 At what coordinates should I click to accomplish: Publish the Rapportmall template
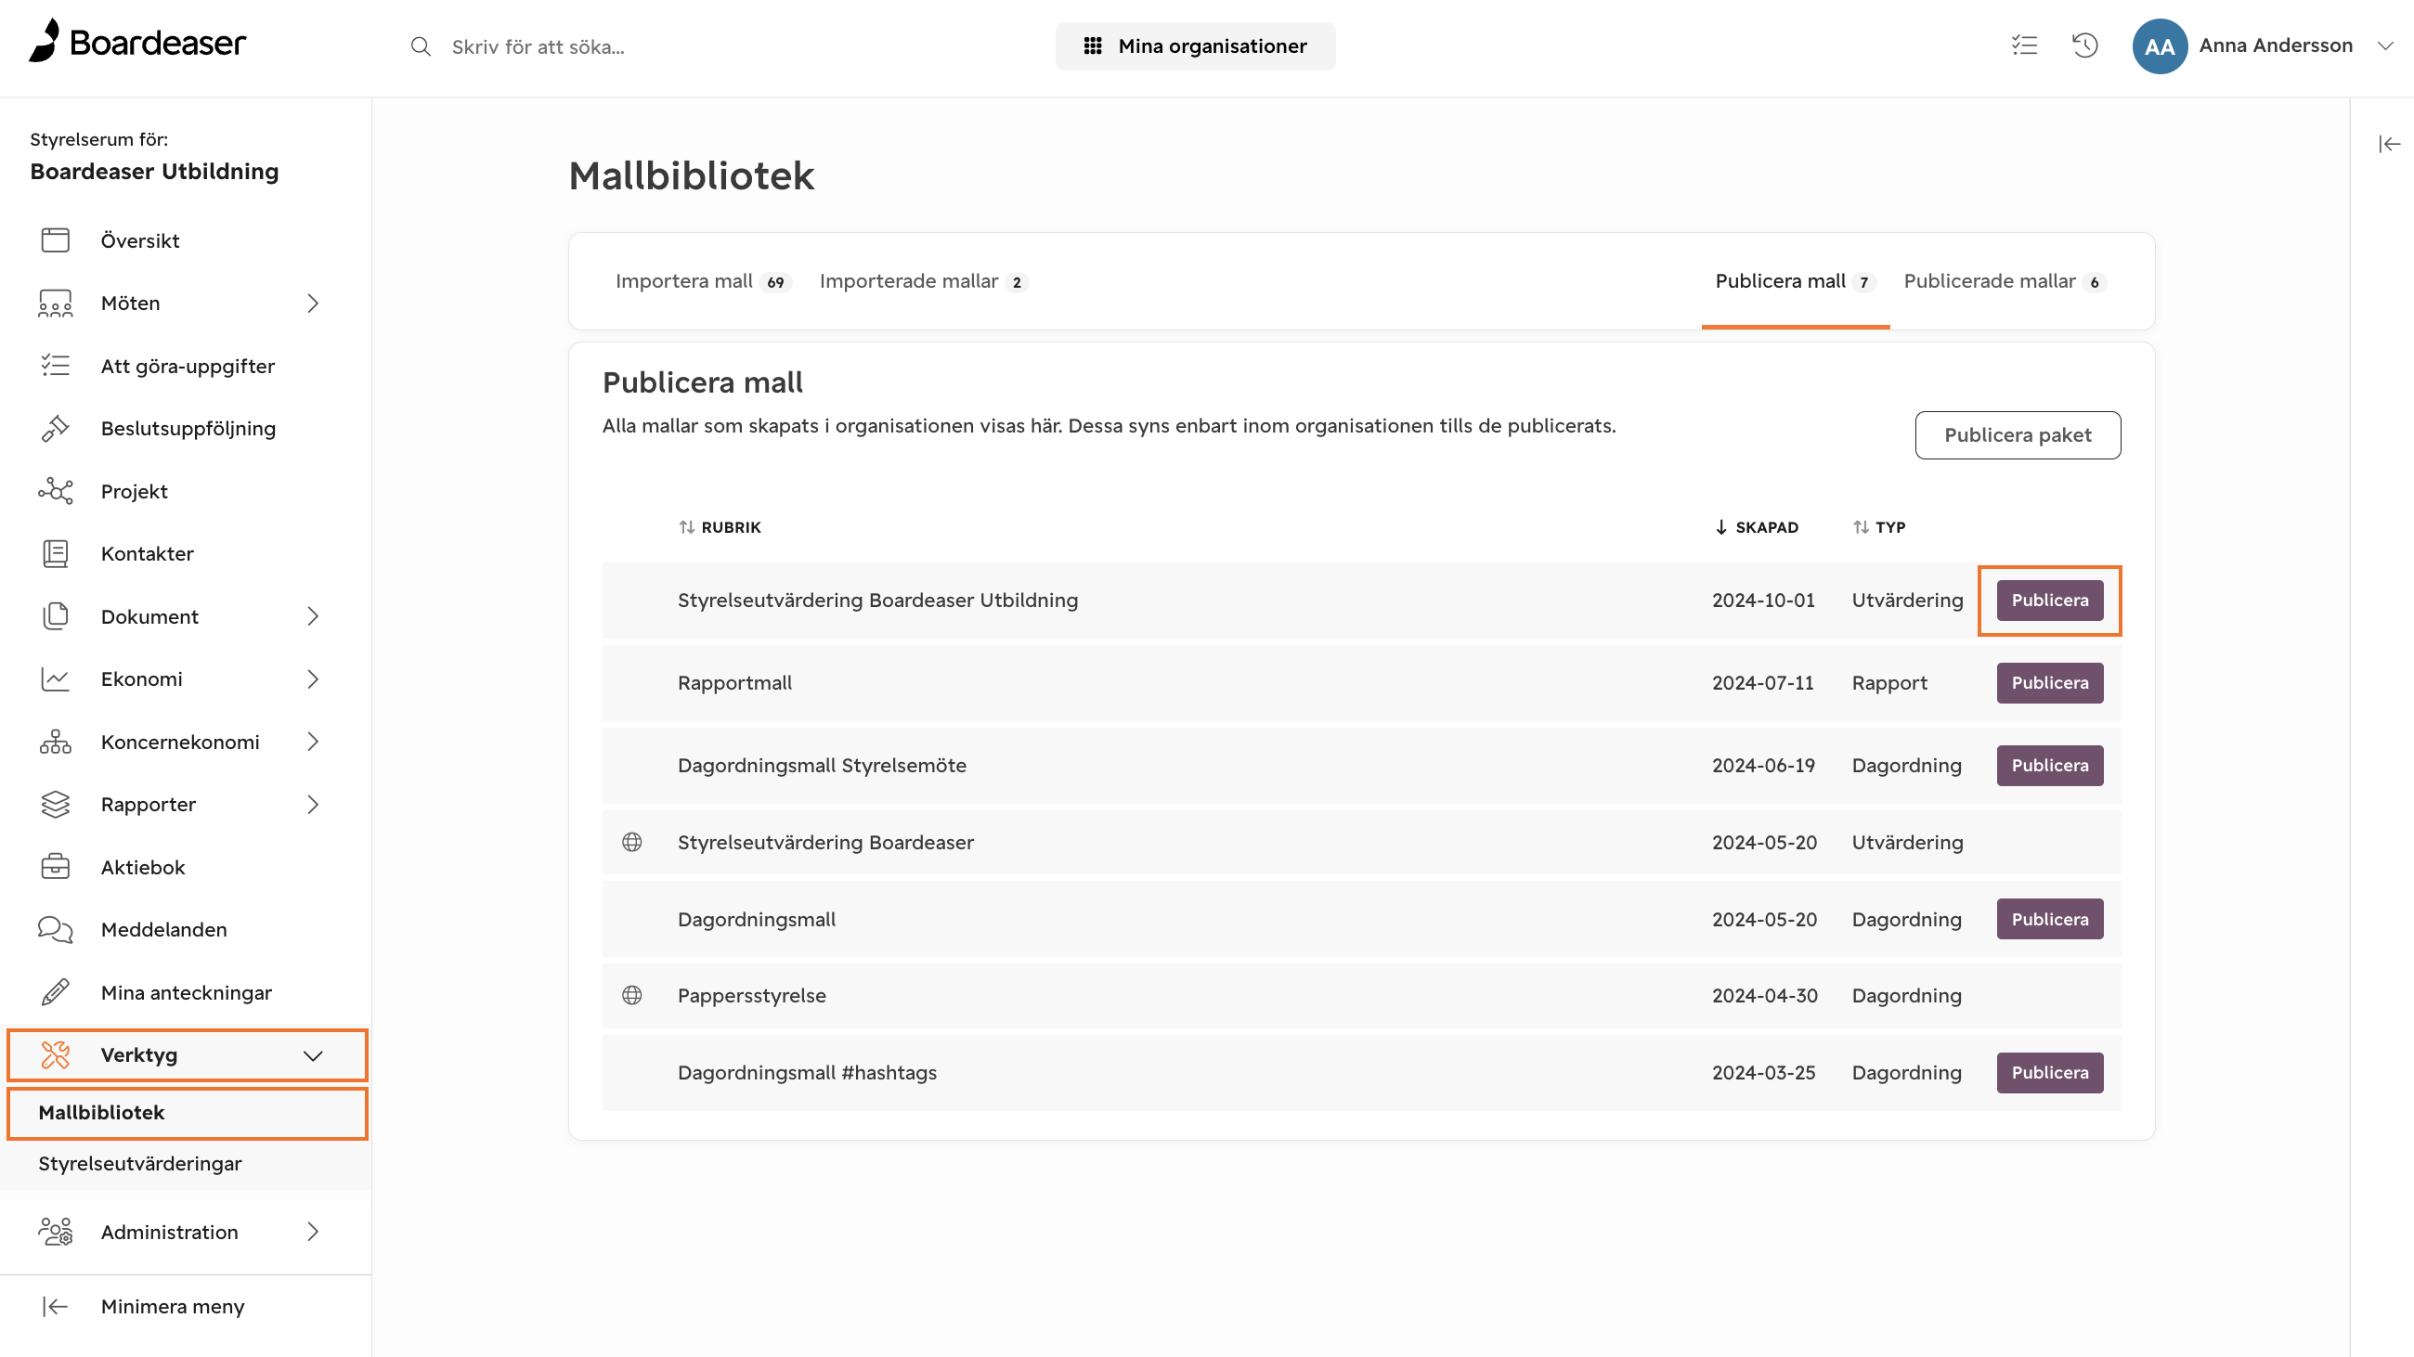2048,683
